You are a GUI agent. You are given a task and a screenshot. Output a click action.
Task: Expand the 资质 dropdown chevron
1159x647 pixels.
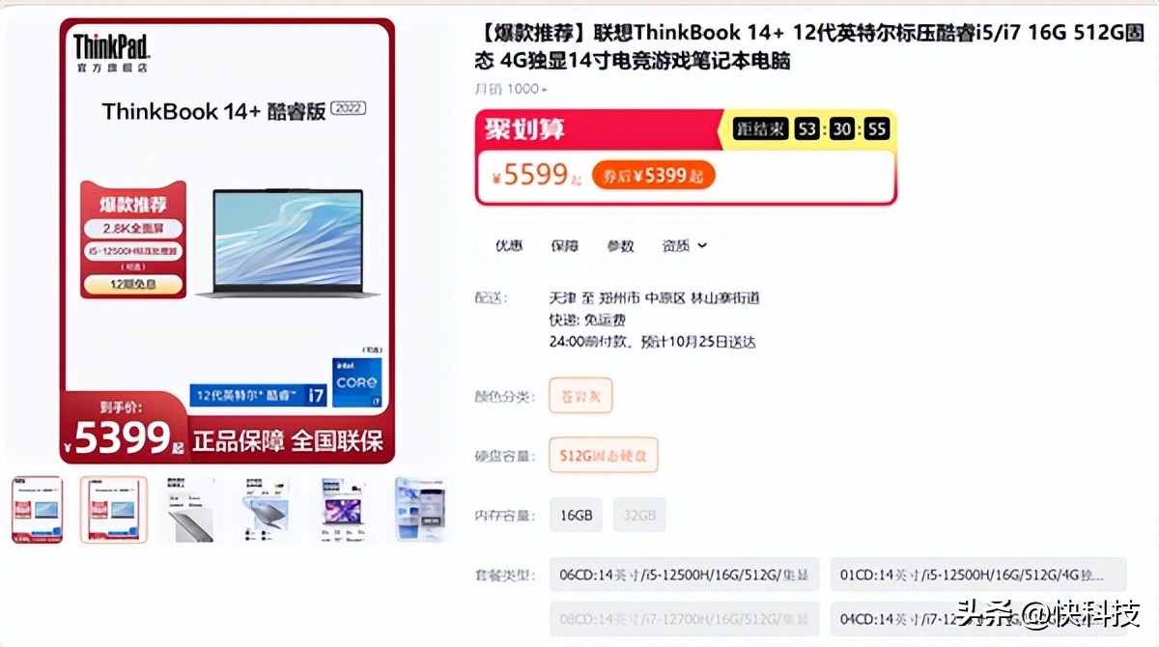point(702,245)
